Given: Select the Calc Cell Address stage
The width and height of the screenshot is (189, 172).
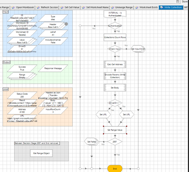Looking at the screenshot, I should click(115, 65).
